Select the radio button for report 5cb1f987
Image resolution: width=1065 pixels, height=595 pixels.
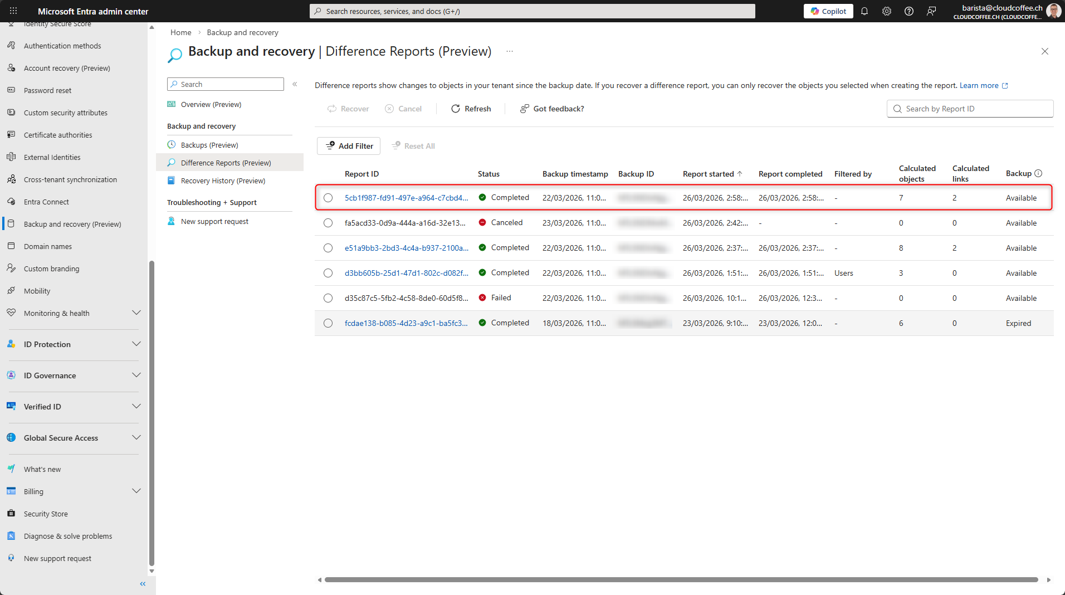point(328,198)
